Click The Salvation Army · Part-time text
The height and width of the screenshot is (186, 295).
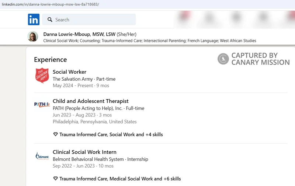[x=84, y=79]
